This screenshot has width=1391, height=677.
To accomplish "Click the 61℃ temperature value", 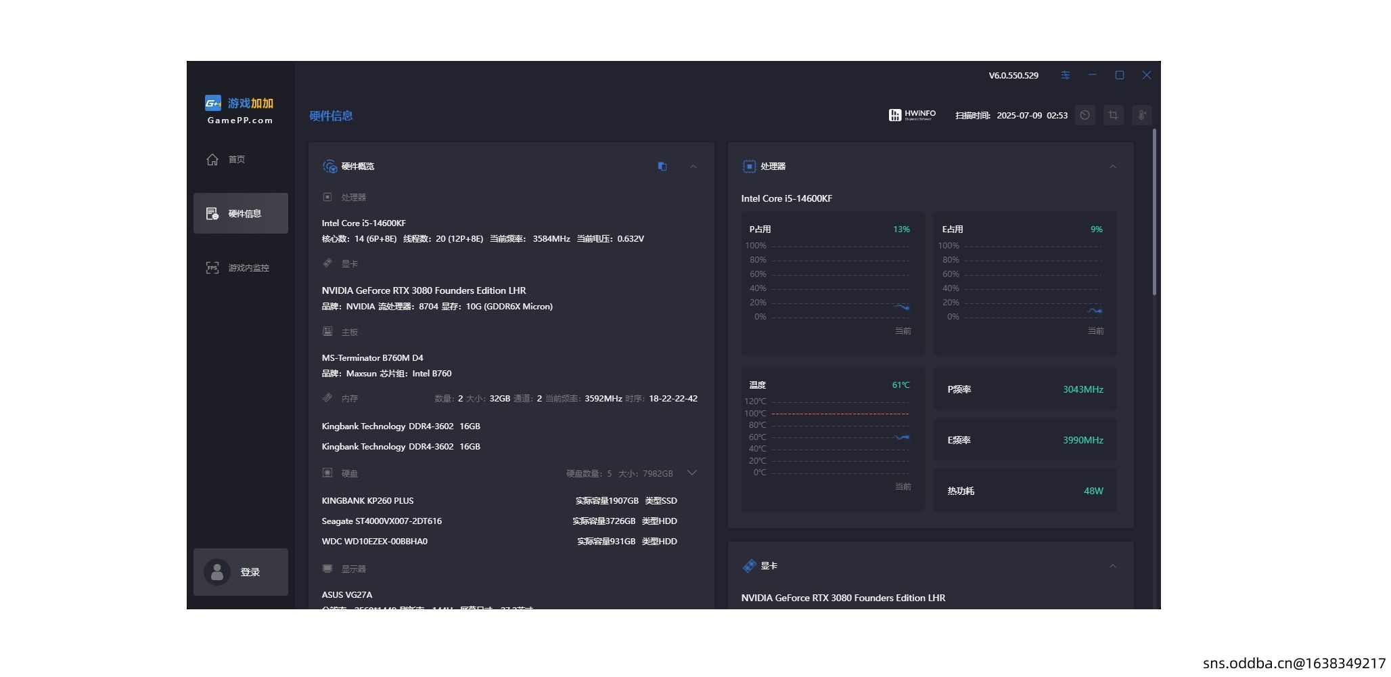I will pyautogui.click(x=901, y=385).
